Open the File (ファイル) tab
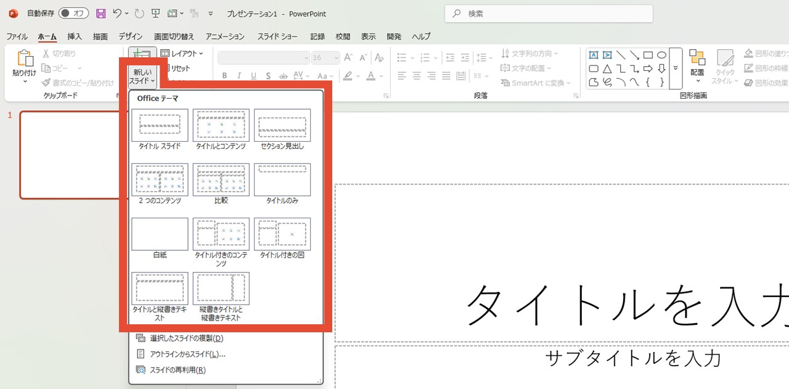Screen dimensions: 789x389 click(x=17, y=36)
